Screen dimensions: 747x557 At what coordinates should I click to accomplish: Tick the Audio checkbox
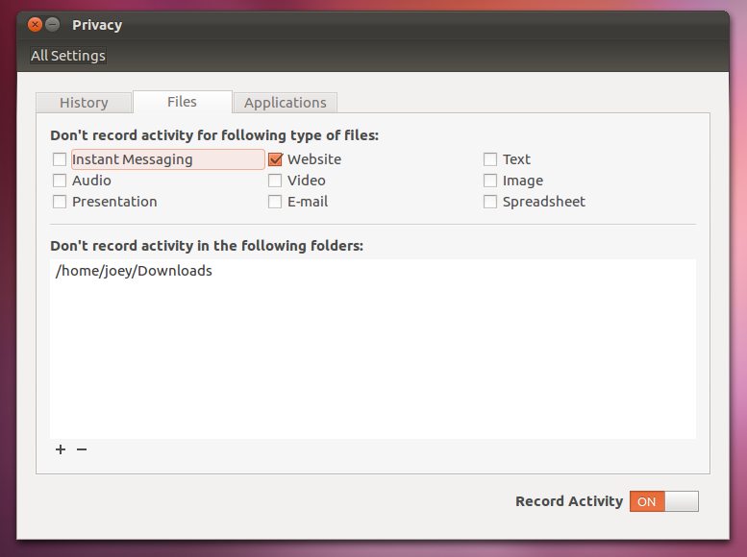[60, 181]
